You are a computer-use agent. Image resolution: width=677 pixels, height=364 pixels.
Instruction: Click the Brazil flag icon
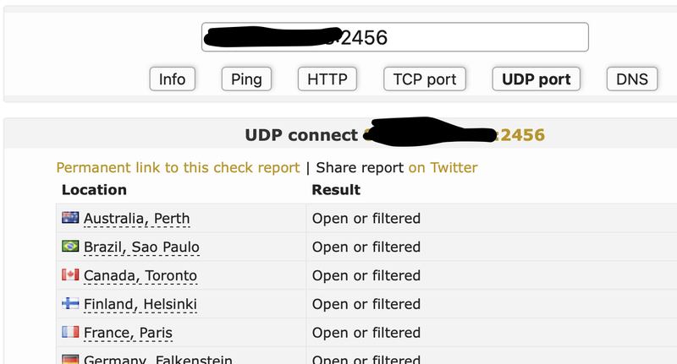70,247
